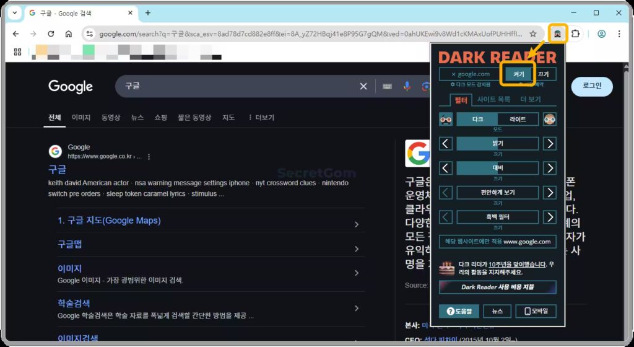This screenshot has width=634, height=347.
Task: Increase brightness with the right arrow
Action: point(550,144)
